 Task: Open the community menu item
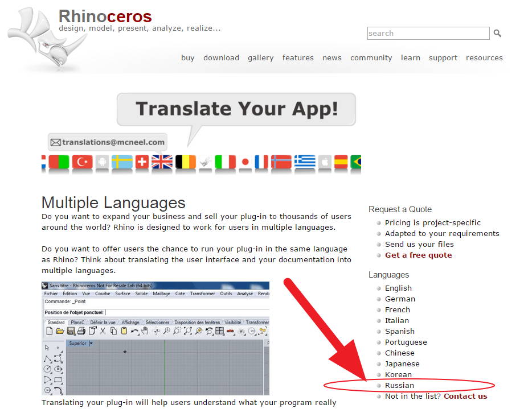point(371,58)
